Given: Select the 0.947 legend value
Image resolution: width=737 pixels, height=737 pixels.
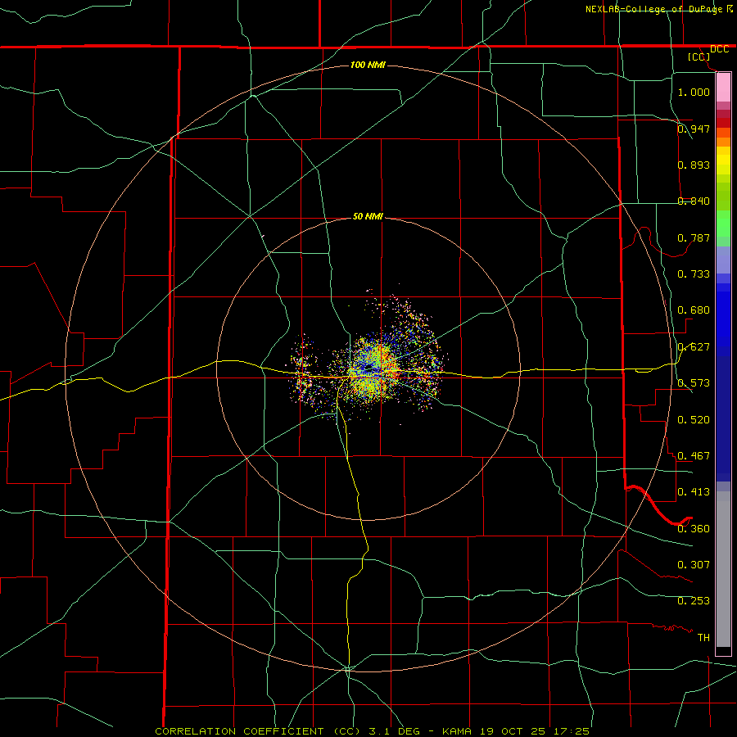Looking at the screenshot, I should pyautogui.click(x=694, y=129).
